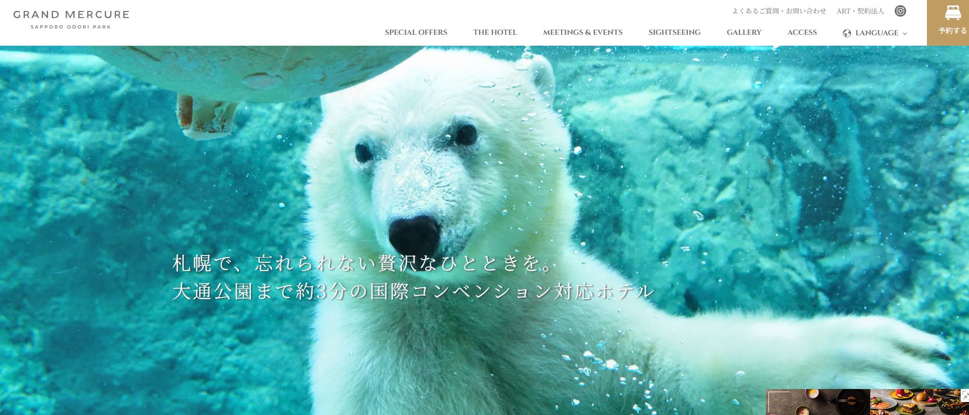This screenshot has height=415, width=969.
Task: Open the hotel's Instagram page icon
Action: (x=900, y=11)
